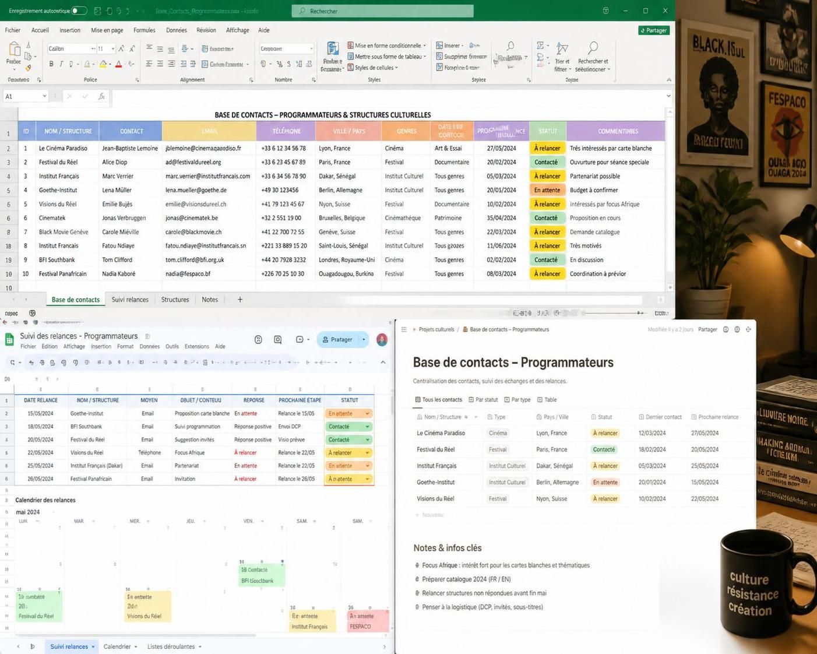817x654 pixels.
Task: Add a new sheet with plus icon
Action: pyautogui.click(x=240, y=300)
